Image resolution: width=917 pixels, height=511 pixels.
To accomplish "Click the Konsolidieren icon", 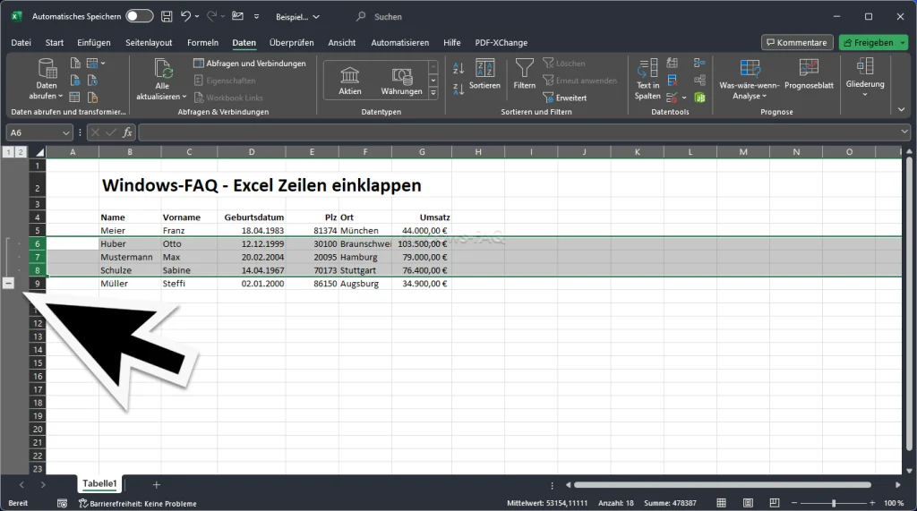I will coord(699,64).
